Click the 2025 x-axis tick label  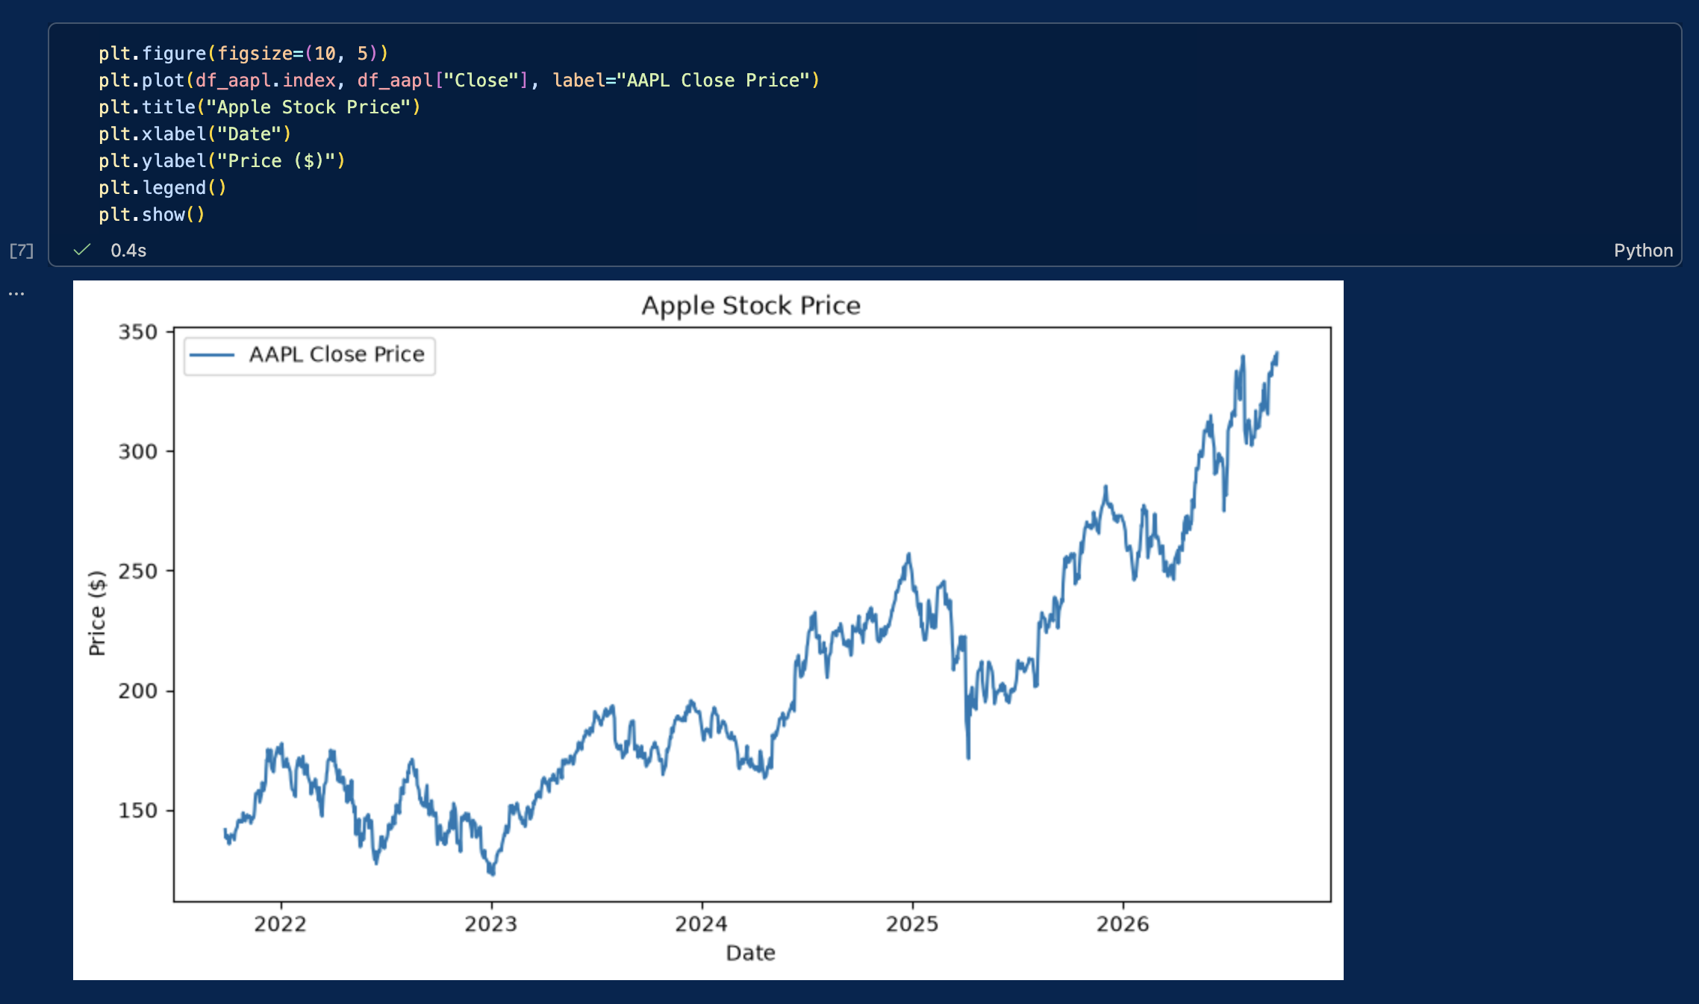pyautogui.click(x=912, y=924)
